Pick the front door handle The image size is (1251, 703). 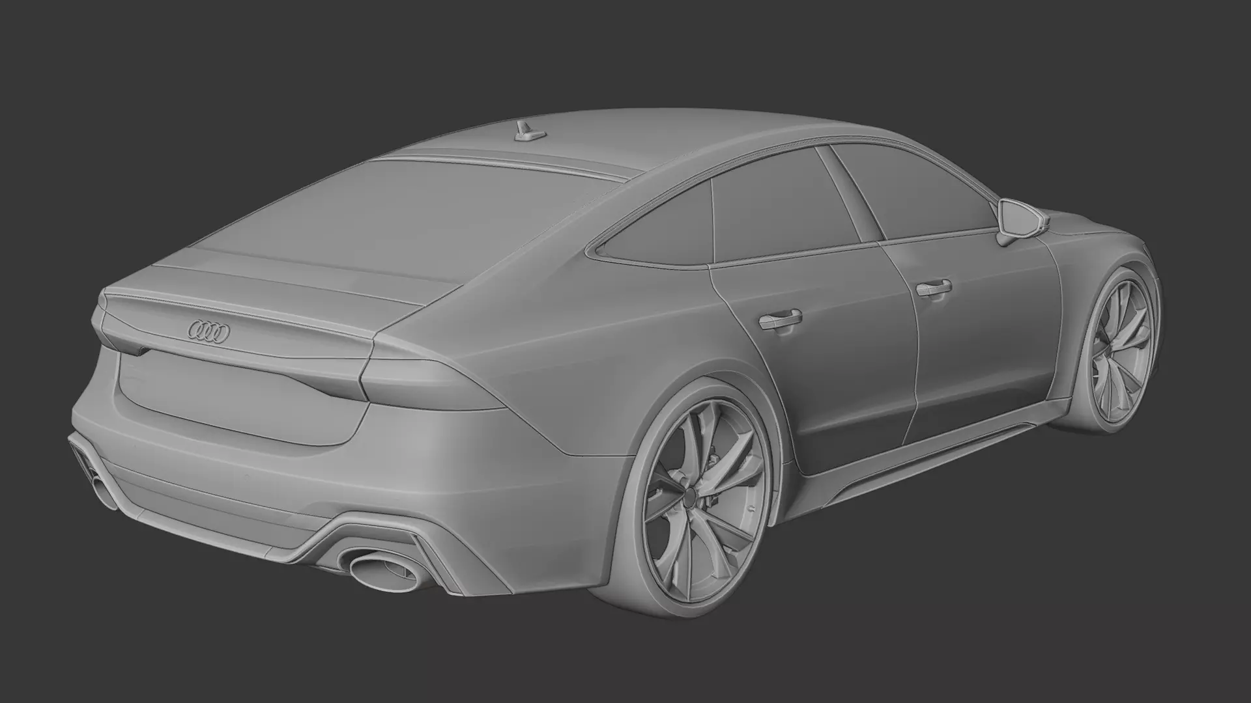point(933,288)
